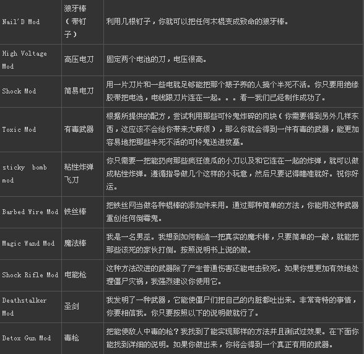
Task: Select the Barbed Wire Mod entry
Action: pyautogui.click(x=30, y=212)
